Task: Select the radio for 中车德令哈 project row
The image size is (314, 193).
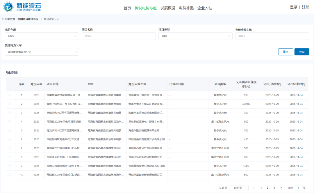Action: (x=9, y=157)
